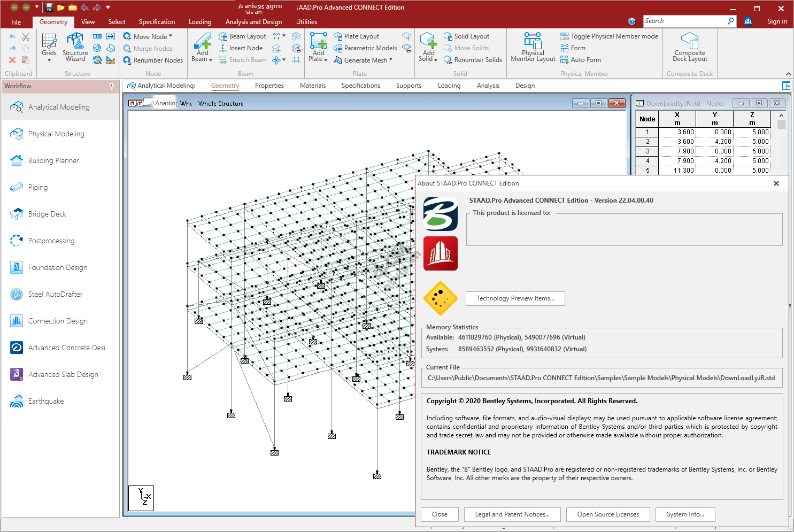Open the Analysis and Design ribbon tab
794x532 pixels.
(253, 22)
